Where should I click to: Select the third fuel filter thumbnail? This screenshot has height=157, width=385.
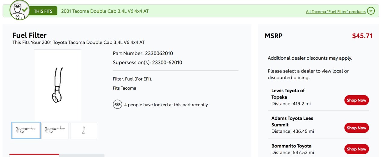pyautogui.click(x=83, y=131)
